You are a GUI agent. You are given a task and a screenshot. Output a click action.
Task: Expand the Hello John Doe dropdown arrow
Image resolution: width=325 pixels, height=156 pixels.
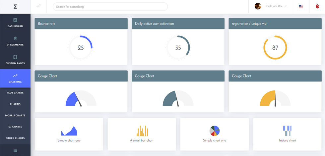pos(286,6)
